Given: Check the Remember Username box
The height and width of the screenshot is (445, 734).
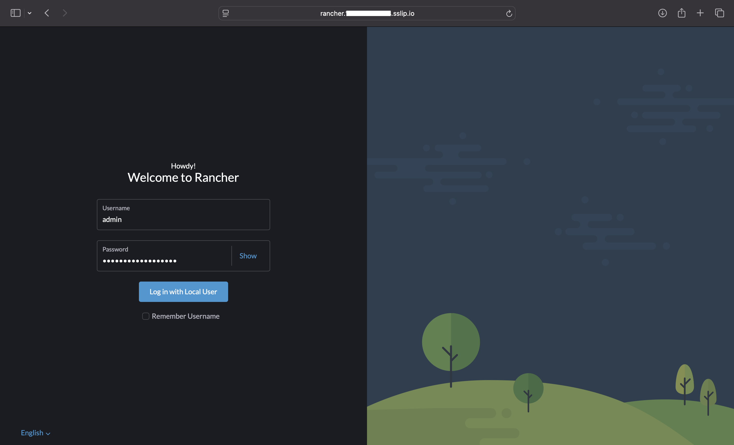Looking at the screenshot, I should pyautogui.click(x=146, y=316).
